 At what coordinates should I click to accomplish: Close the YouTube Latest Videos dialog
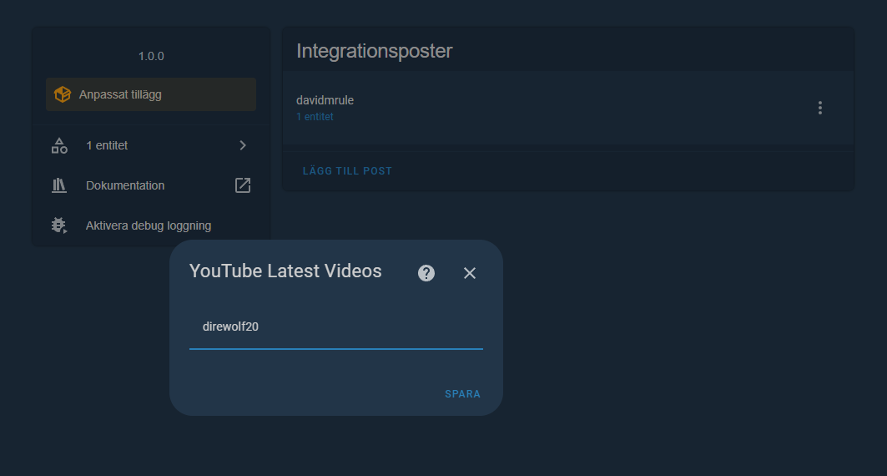click(x=470, y=273)
